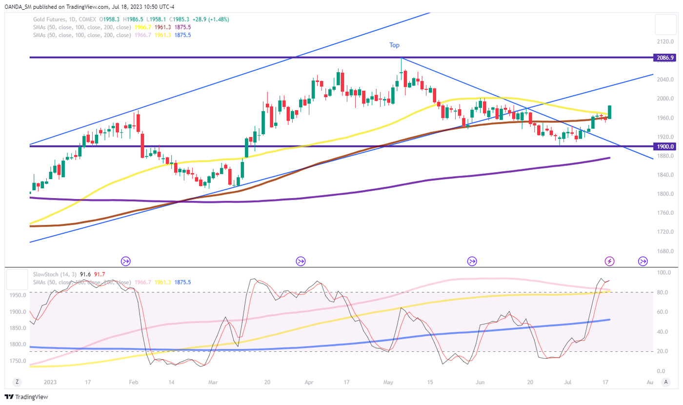Open the Gold Futures, 1D, COMEX symbol legend

pos(64,20)
